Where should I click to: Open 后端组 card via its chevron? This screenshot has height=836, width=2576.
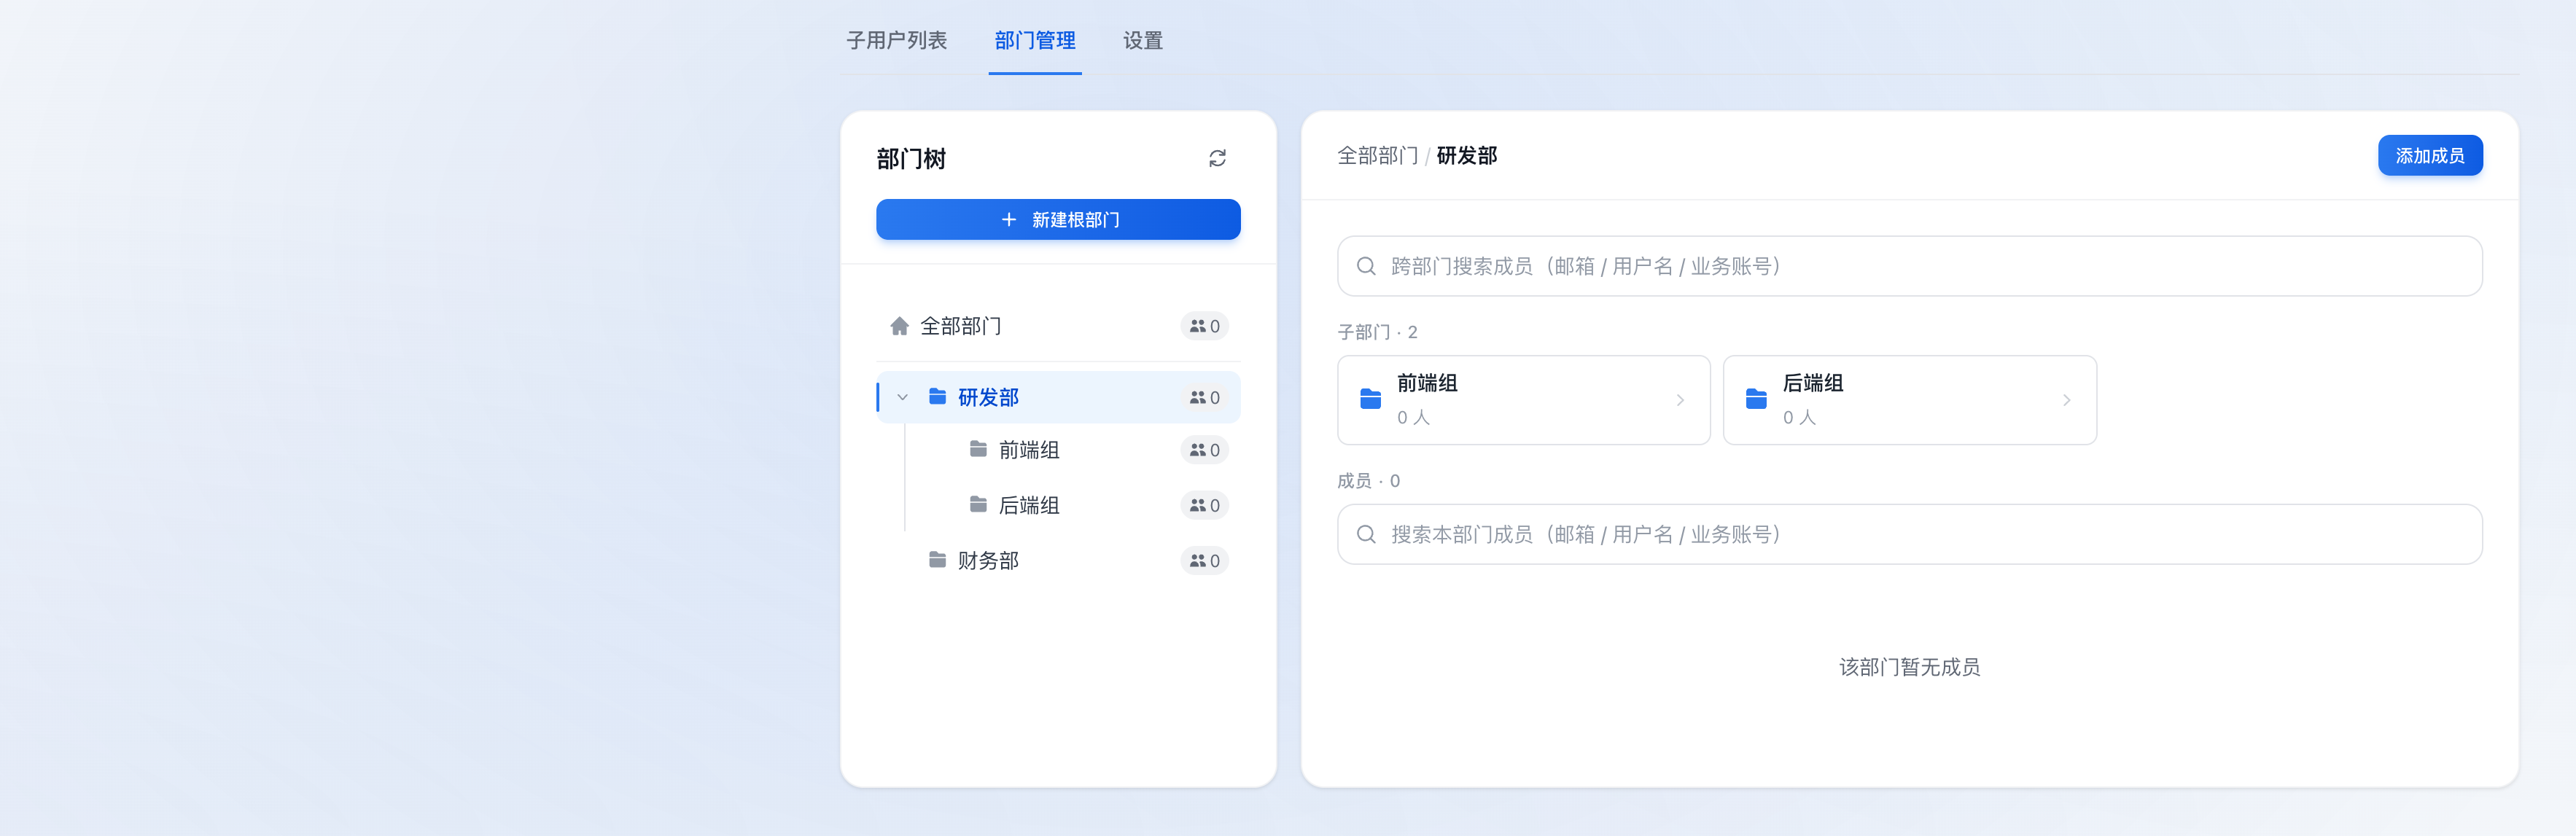(2066, 400)
